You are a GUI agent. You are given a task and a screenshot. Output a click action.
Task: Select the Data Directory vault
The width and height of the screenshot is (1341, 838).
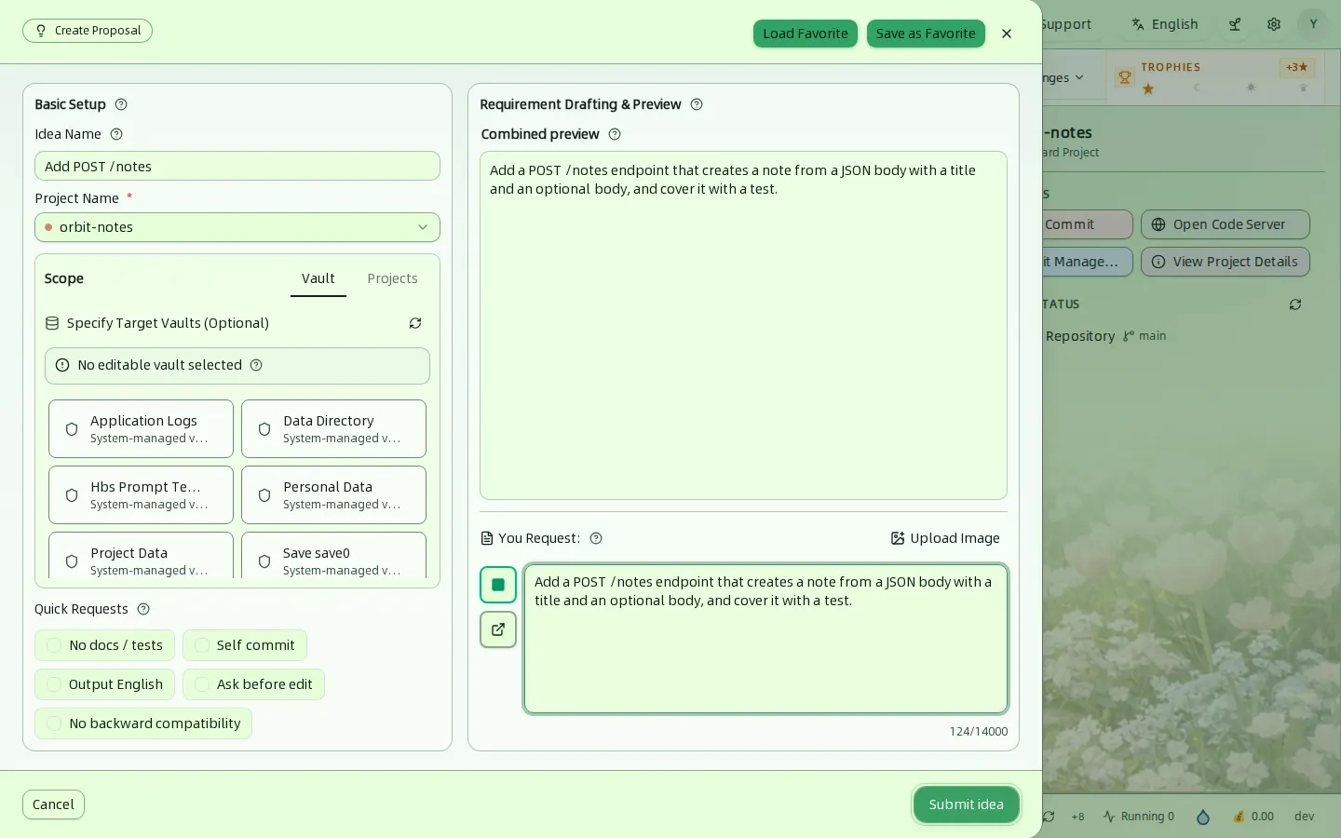tap(333, 429)
